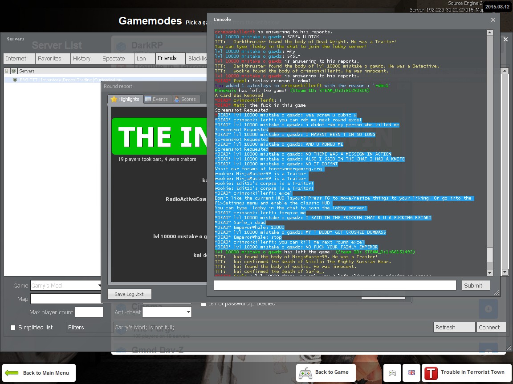513x384 pixels.
Task: Open the language flag icon button
Action: click(411, 372)
